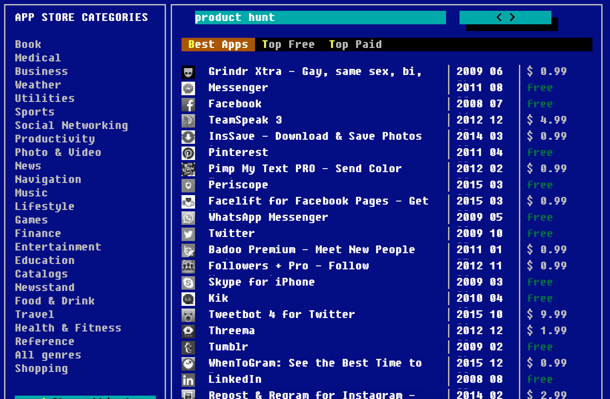Open the Education category
Screen dimensions: 610x399
[x=45, y=260]
